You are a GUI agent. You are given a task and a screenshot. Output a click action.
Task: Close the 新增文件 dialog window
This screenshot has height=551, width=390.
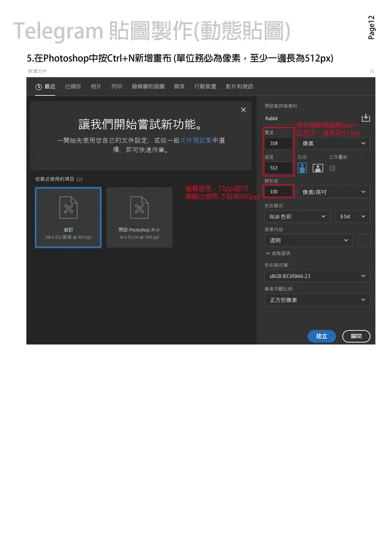tap(372, 71)
